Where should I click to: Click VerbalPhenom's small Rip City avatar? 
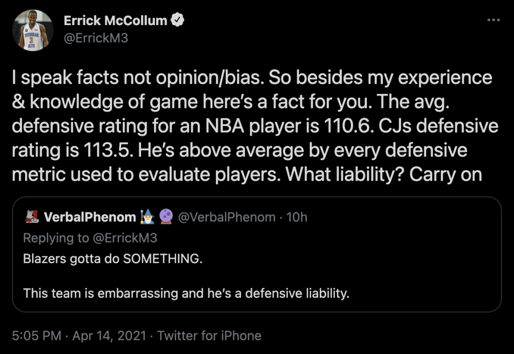(x=32, y=217)
